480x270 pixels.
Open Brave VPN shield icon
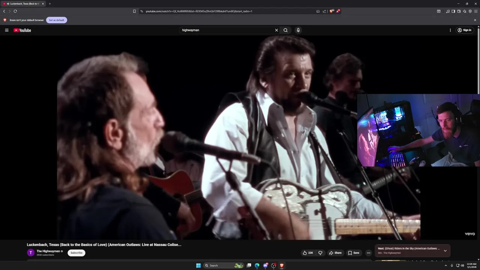[x=470, y=11]
